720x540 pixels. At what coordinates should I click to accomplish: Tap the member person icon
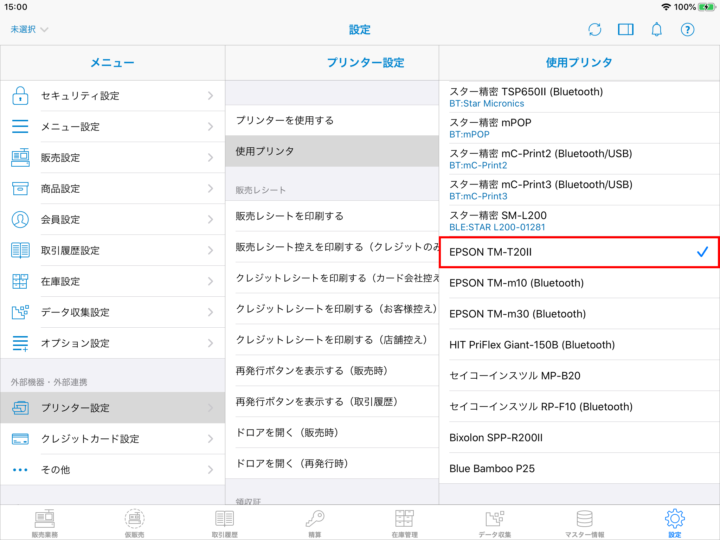[x=20, y=219]
